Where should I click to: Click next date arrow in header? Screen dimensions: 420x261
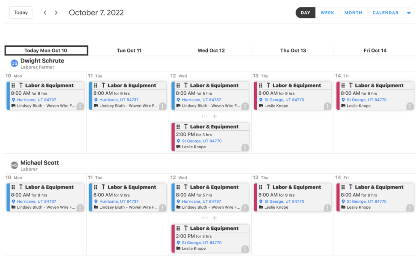coord(56,13)
